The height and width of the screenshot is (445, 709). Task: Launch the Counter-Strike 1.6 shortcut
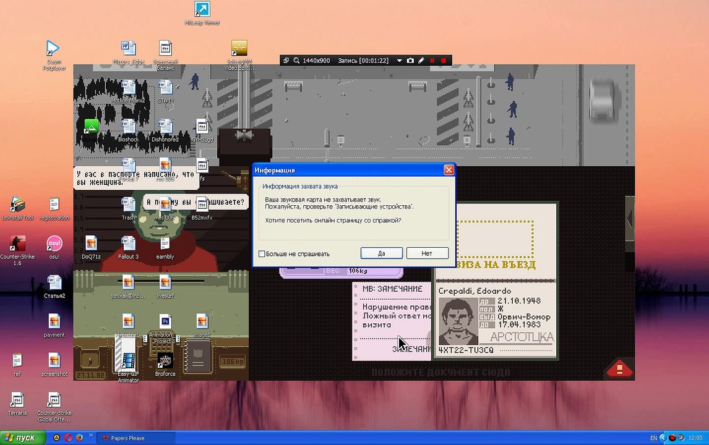18,251
